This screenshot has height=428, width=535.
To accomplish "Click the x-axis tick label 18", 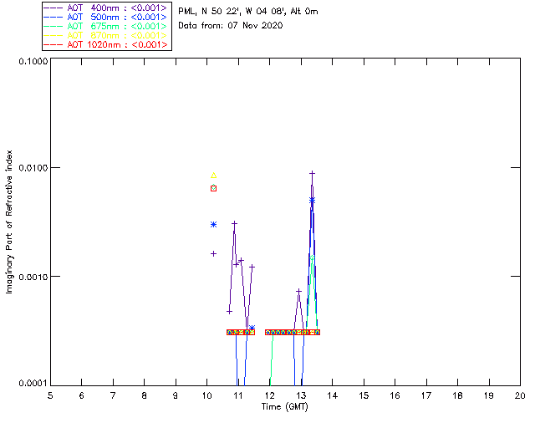I will (457, 395).
